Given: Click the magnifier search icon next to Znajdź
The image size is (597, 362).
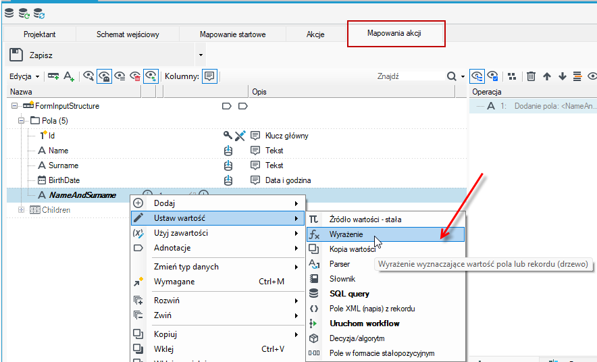Looking at the screenshot, I should coord(452,76).
